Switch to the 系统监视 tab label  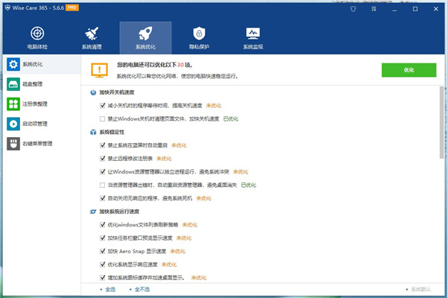[x=253, y=47]
